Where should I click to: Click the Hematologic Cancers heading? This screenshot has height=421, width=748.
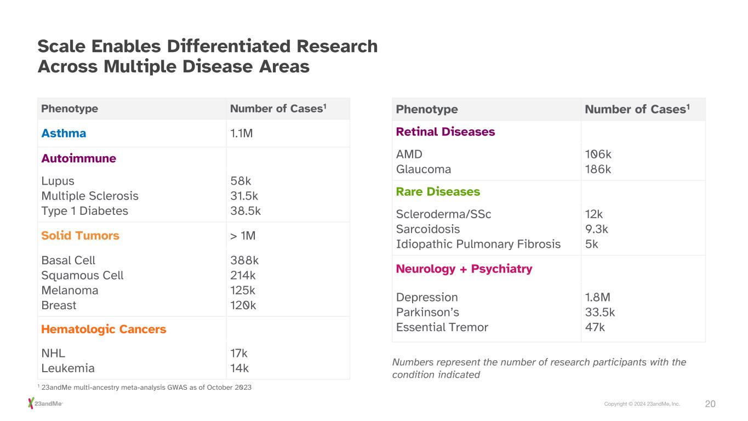tap(104, 329)
